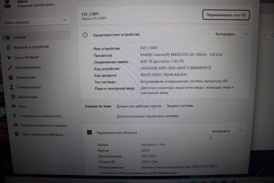Click the network Wi-Fi sidebar icon
The height and width of the screenshot is (183, 274).
point(9,58)
